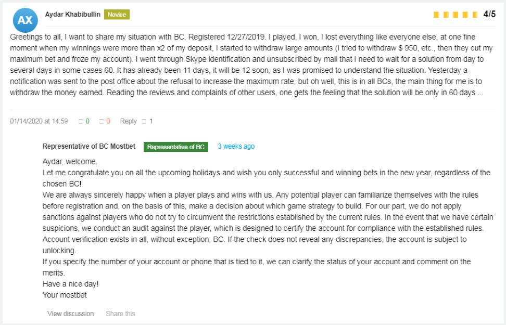Select the fourth rating star
506x325 pixels.
pyautogui.click(x=465, y=15)
